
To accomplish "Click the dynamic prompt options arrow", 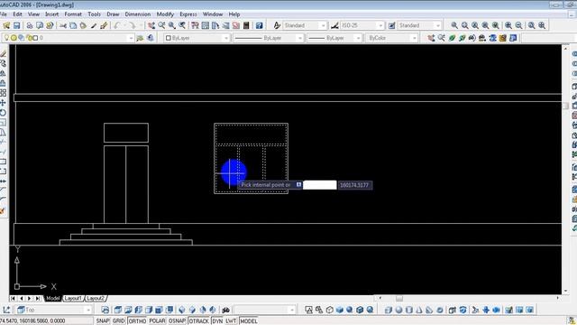I will pyautogui.click(x=298, y=184).
